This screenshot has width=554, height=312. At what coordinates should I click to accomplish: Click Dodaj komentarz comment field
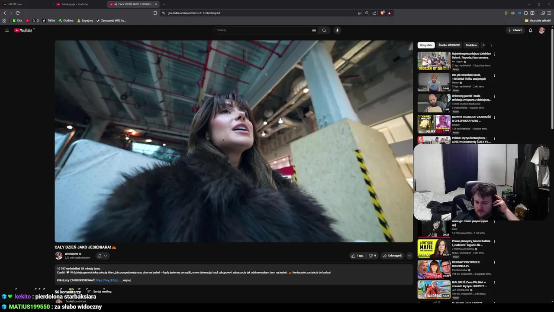(76, 301)
